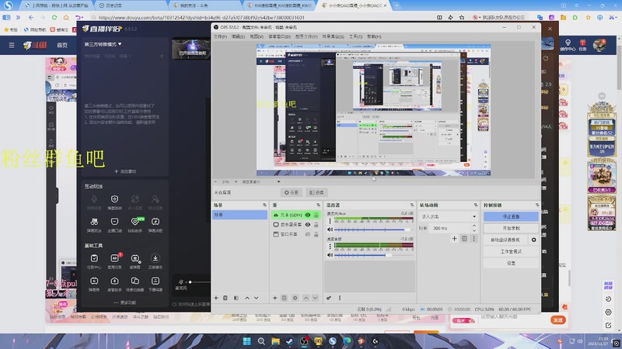Show the hidden 窗口采集 source

308,234
